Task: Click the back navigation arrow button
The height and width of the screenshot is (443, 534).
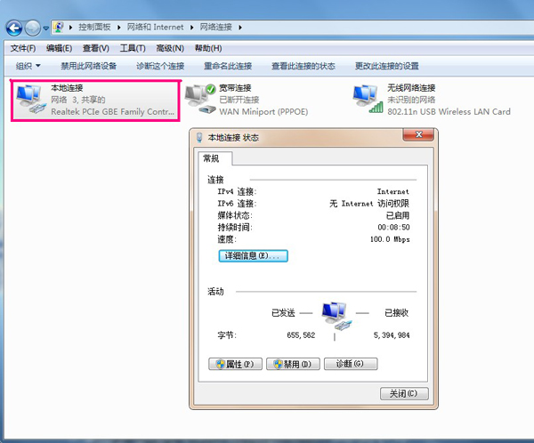Action: 15,28
